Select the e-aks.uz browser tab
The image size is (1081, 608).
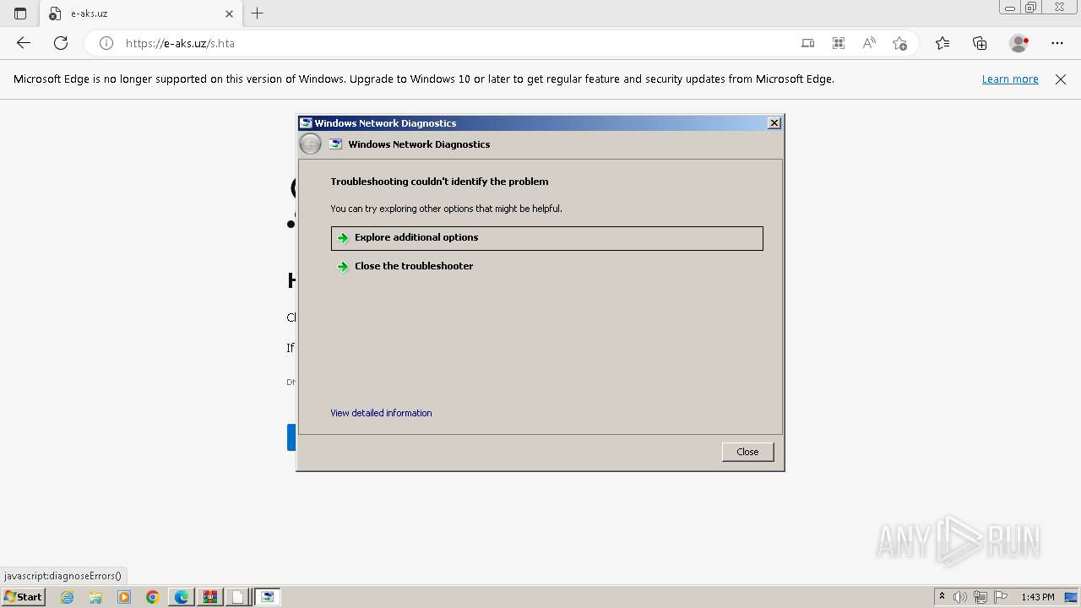click(x=140, y=14)
